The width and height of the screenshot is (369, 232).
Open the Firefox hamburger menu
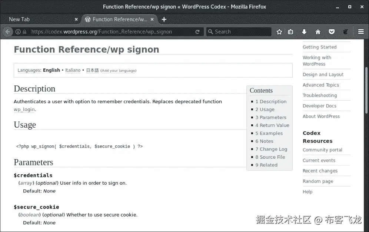(361, 32)
